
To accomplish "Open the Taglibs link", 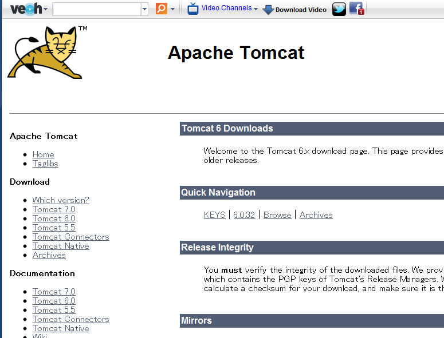I will (45, 164).
